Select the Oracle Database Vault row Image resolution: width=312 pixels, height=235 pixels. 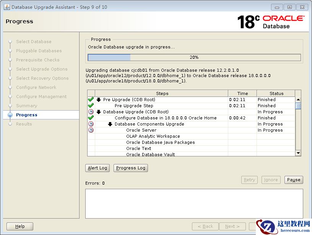(x=192, y=154)
